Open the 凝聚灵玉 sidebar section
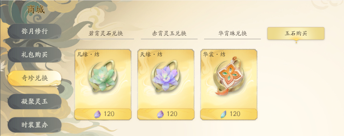 click(x=34, y=101)
